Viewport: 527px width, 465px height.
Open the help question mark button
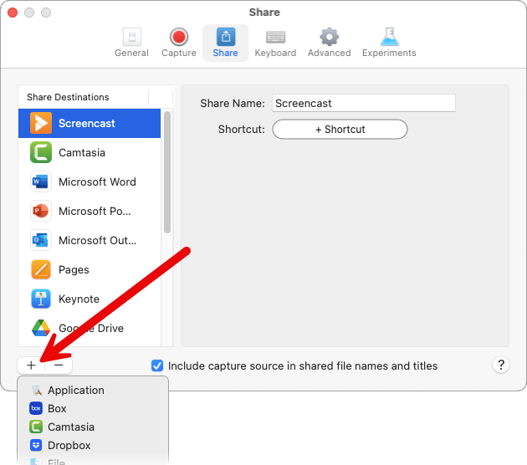[501, 365]
